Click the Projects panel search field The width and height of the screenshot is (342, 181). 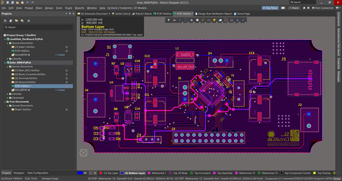[x=38, y=27]
